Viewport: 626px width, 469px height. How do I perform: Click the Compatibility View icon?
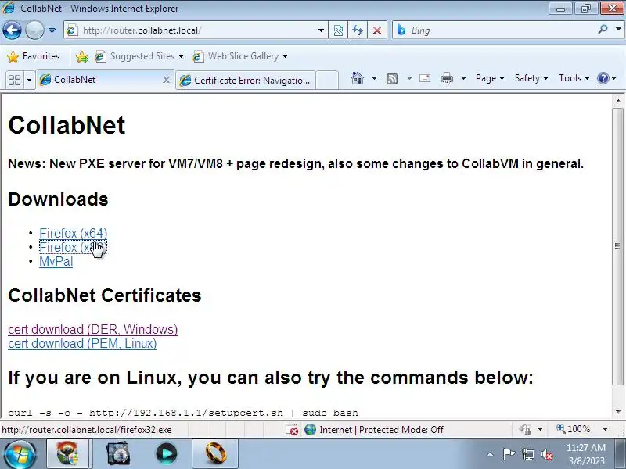pos(338,30)
